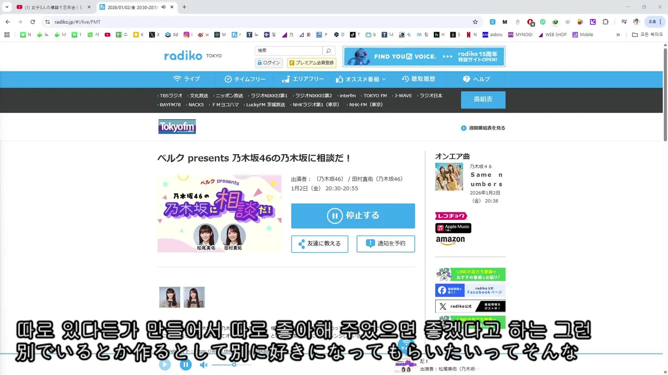This screenshot has height=375, width=668.
Task: Click the first performer photo thumbnail
Action: click(x=170, y=297)
